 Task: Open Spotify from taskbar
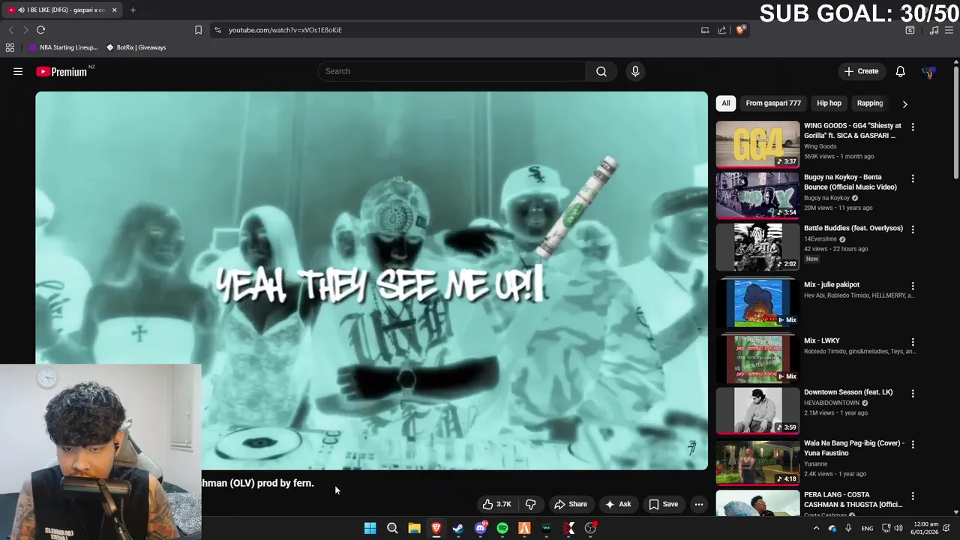click(x=502, y=528)
